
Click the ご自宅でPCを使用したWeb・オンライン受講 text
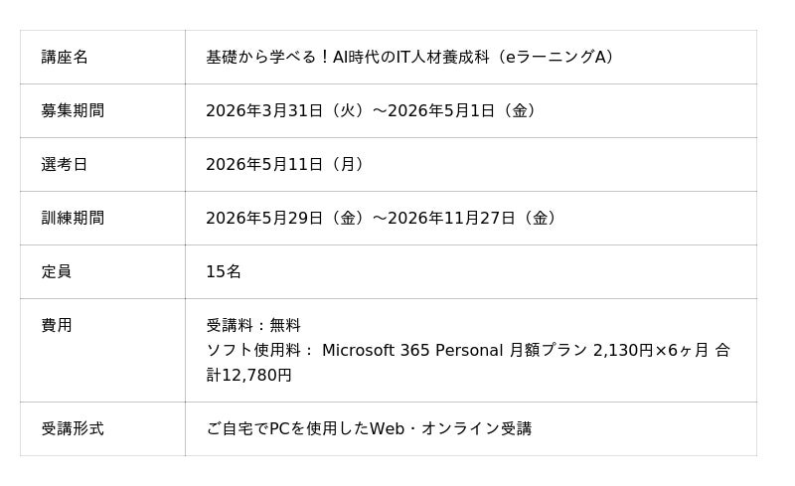pos(369,428)
